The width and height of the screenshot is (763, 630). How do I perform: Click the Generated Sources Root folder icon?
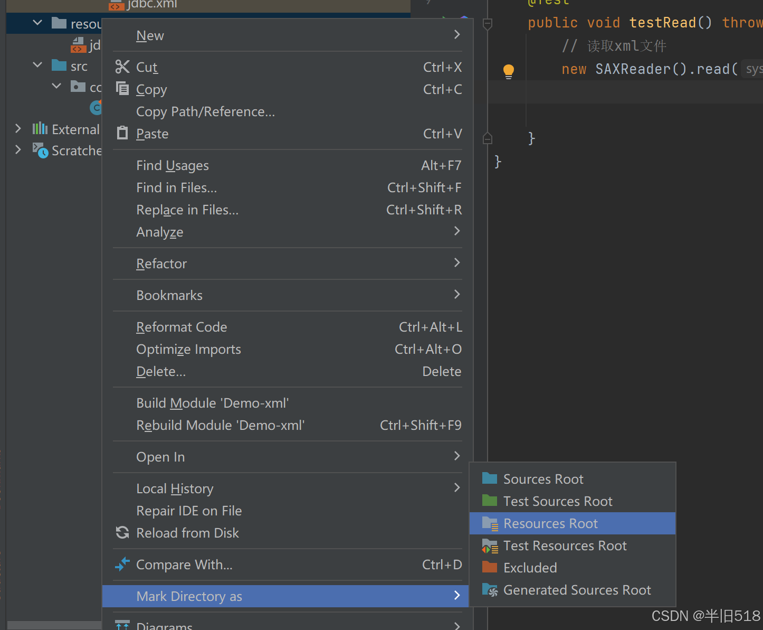490,590
